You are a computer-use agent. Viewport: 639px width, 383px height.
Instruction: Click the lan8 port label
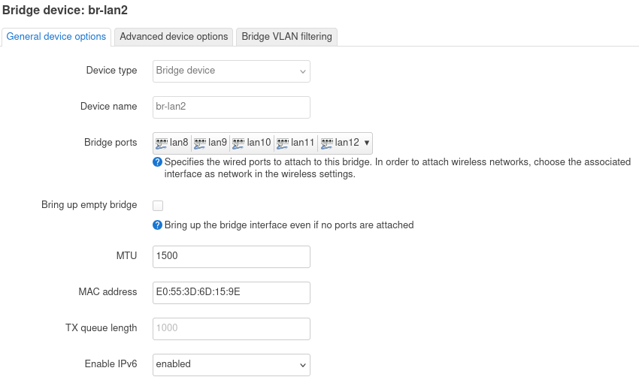coord(179,143)
